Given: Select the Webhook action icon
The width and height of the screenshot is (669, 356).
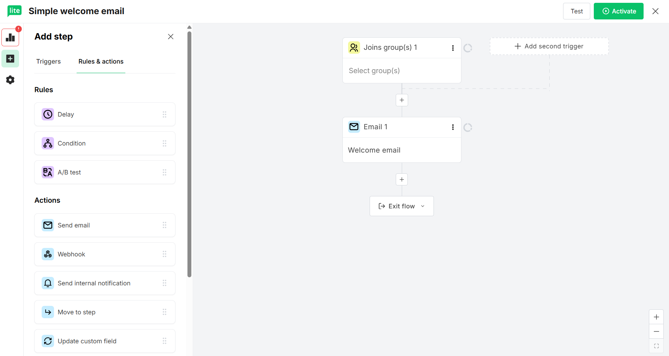Looking at the screenshot, I should point(48,254).
